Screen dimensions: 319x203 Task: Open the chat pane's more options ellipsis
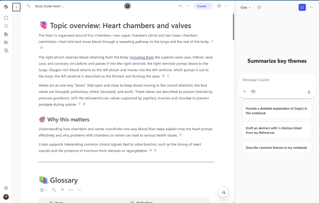(x=312, y=7)
